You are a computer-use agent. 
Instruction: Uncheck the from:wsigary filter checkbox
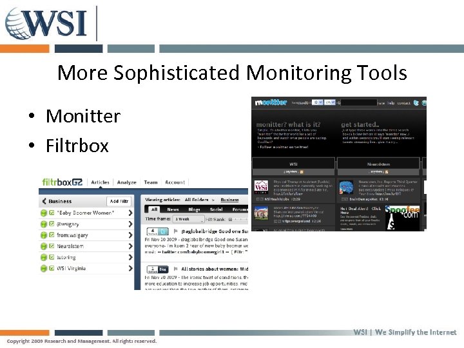tap(52, 235)
